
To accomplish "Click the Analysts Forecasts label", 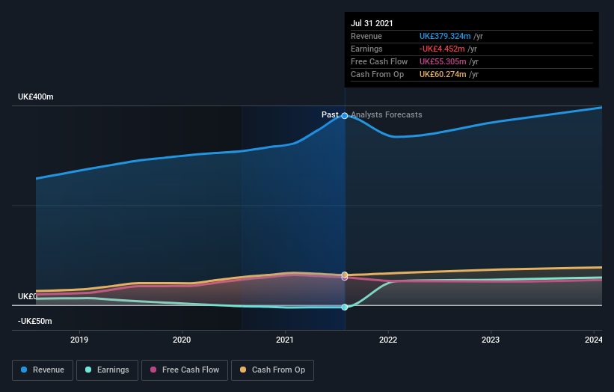I will tap(387, 114).
